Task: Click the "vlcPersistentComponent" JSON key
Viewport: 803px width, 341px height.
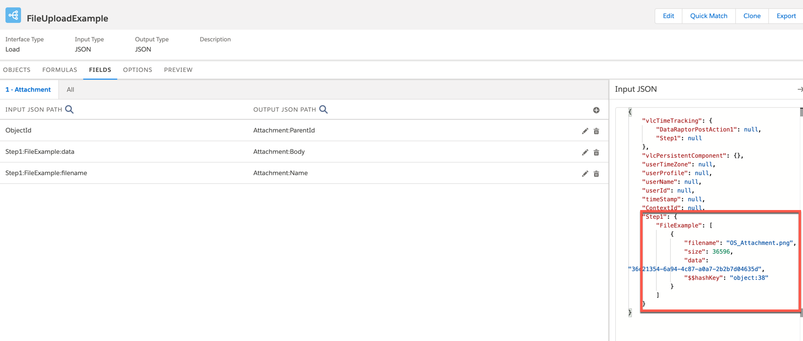Action: 684,156
